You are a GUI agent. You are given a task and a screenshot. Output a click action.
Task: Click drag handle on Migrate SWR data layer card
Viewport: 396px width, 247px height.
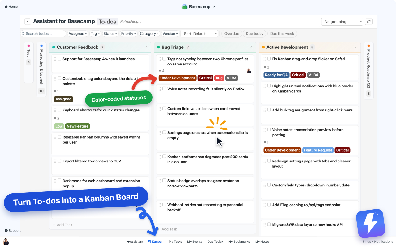(265, 225)
